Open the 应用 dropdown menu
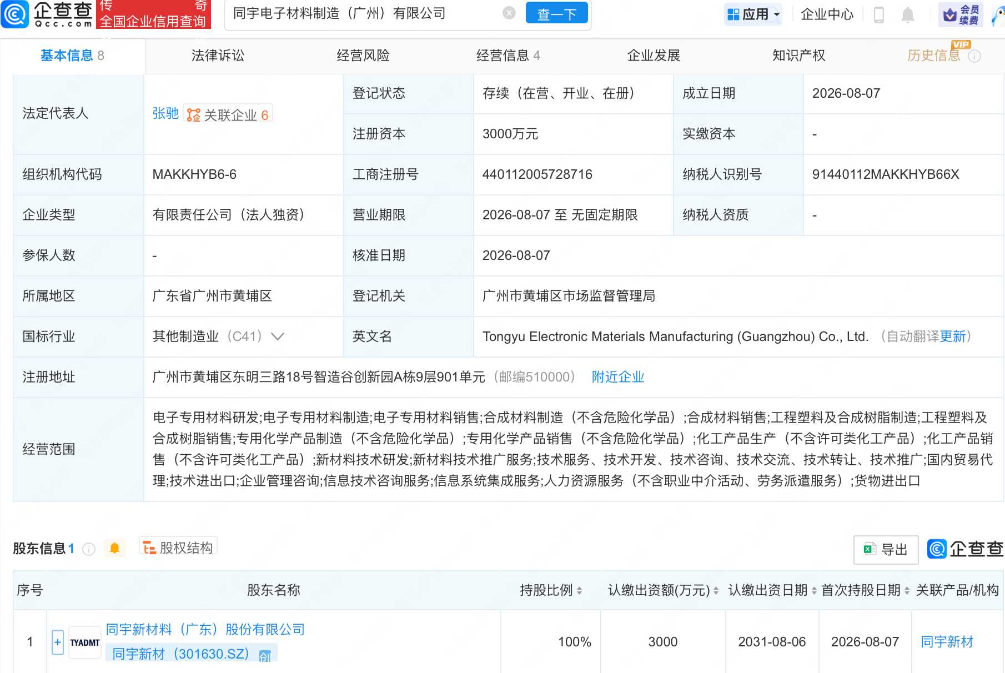 753,14
